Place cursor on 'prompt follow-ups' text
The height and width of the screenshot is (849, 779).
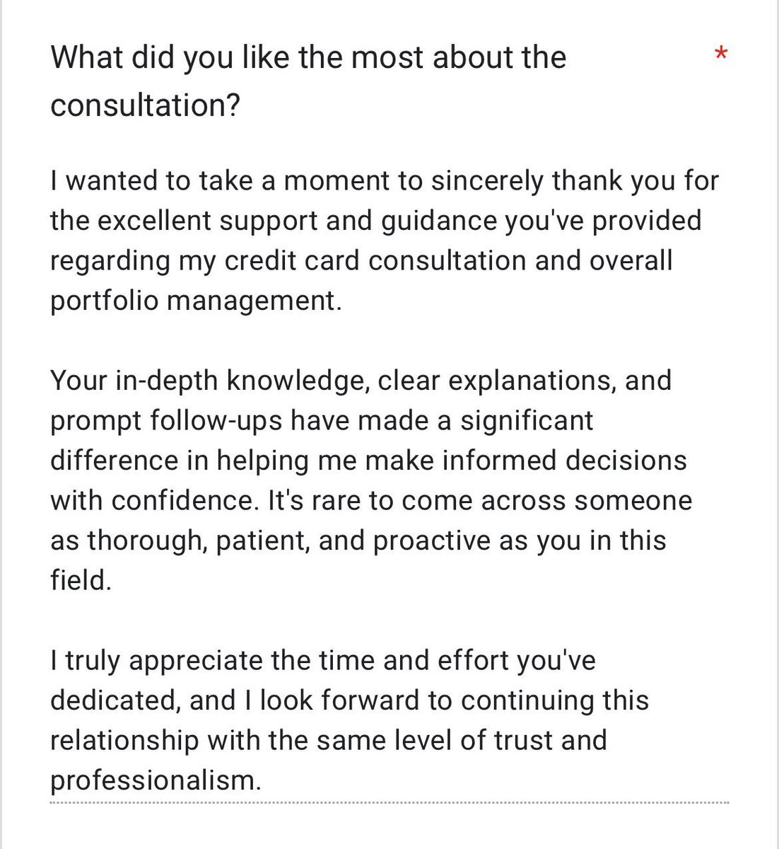[166, 422]
